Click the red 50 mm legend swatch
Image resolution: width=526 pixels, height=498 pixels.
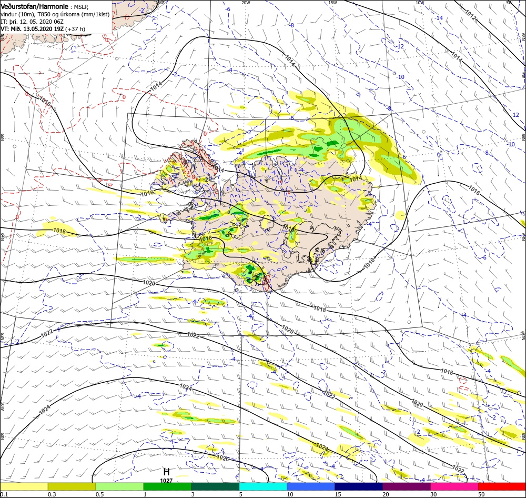click(502, 486)
